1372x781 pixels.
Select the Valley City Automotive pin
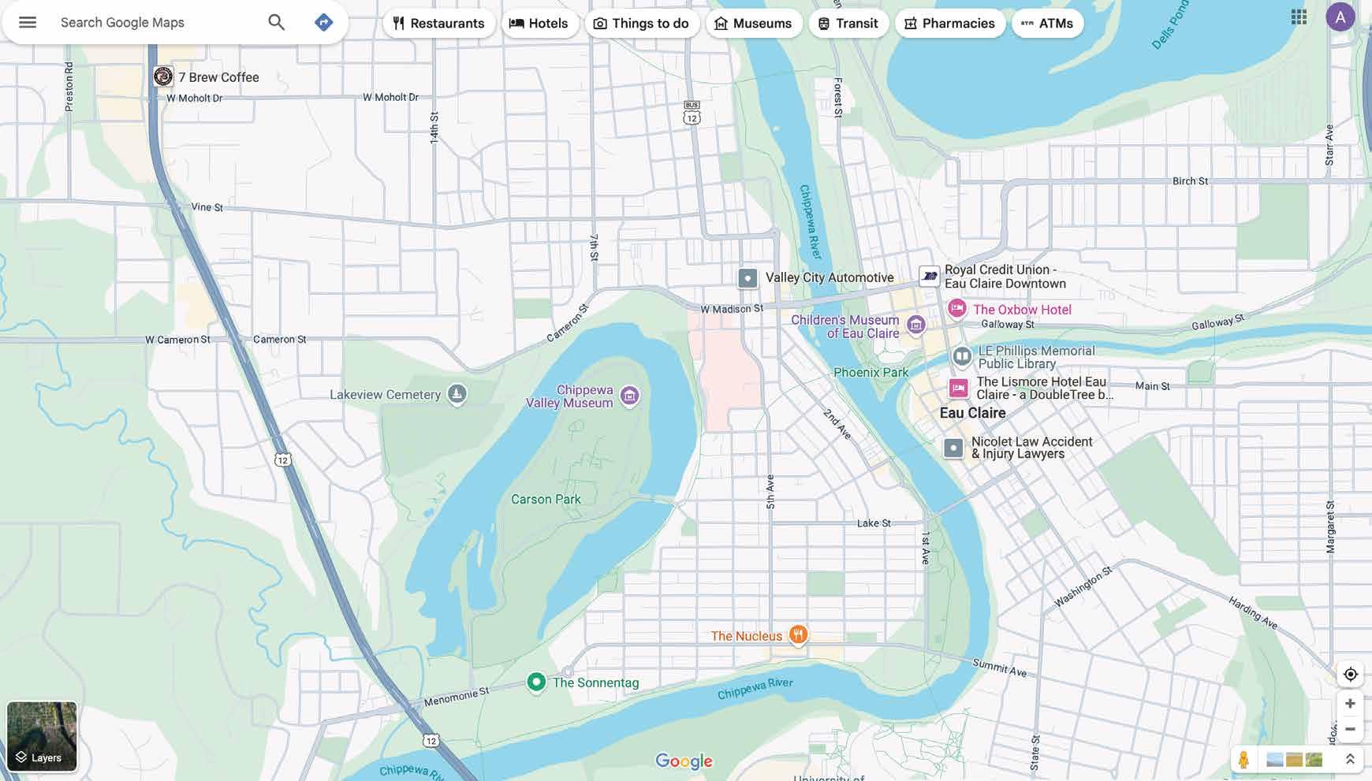(748, 277)
